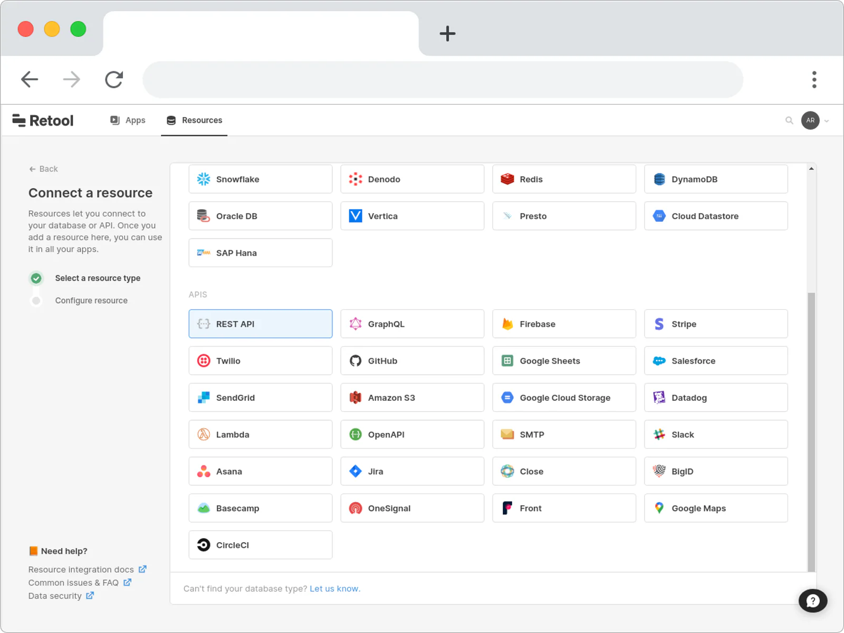Choose the Basecamp resource card
844x633 pixels.
tap(261, 508)
